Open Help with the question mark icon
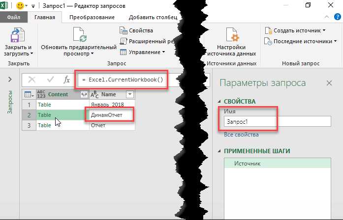Screen dimensions: 343x220 [x=338, y=17]
